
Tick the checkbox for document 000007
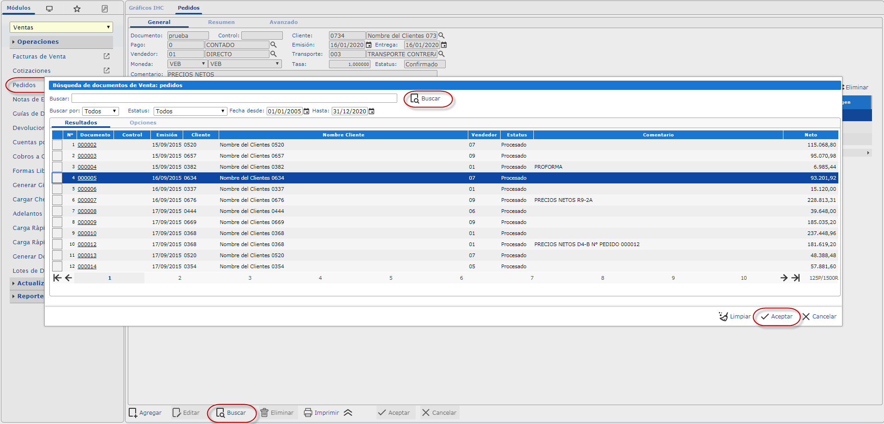[x=57, y=200]
